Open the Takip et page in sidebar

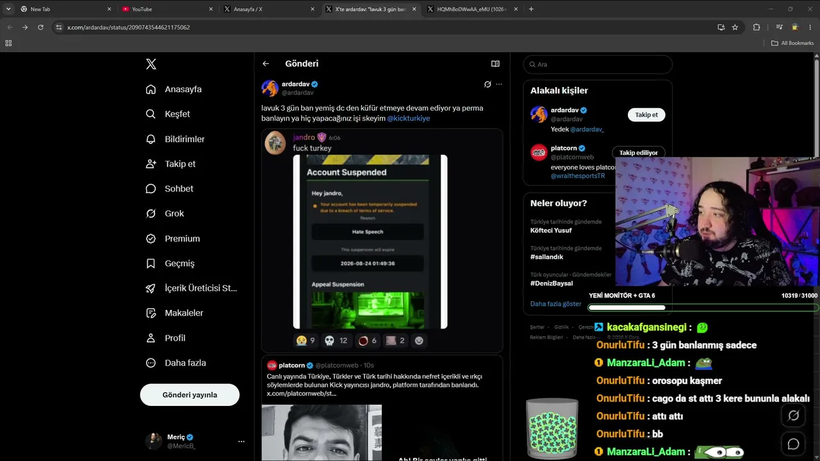pyautogui.click(x=170, y=164)
